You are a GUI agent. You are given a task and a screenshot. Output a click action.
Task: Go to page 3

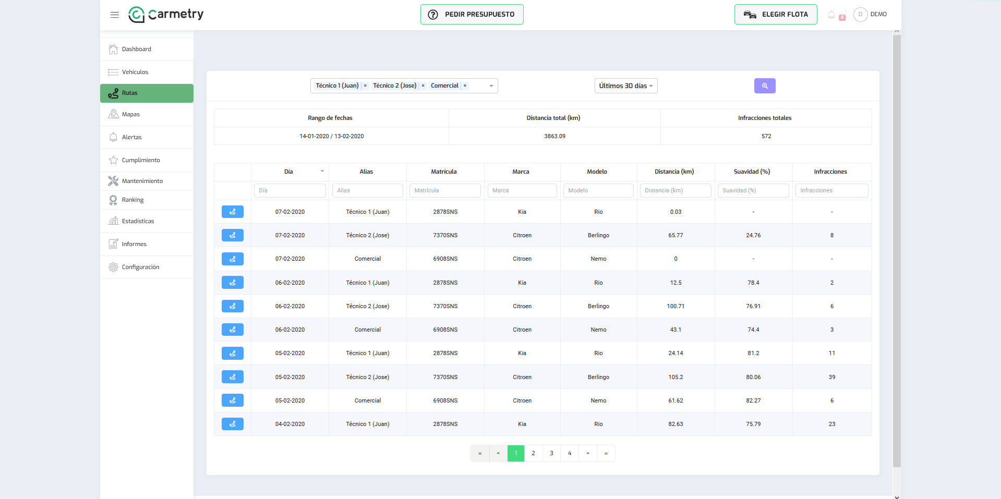pyautogui.click(x=551, y=453)
